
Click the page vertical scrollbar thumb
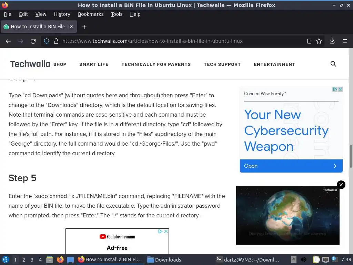351,156
